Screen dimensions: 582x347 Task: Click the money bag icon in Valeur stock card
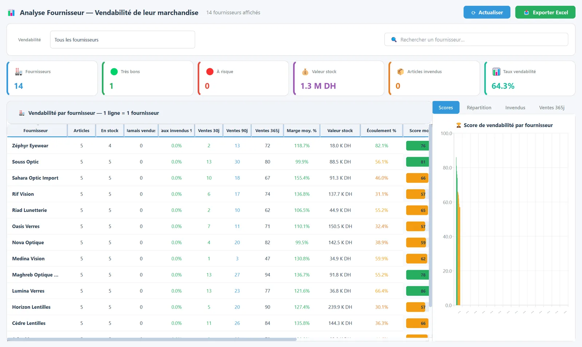point(305,72)
